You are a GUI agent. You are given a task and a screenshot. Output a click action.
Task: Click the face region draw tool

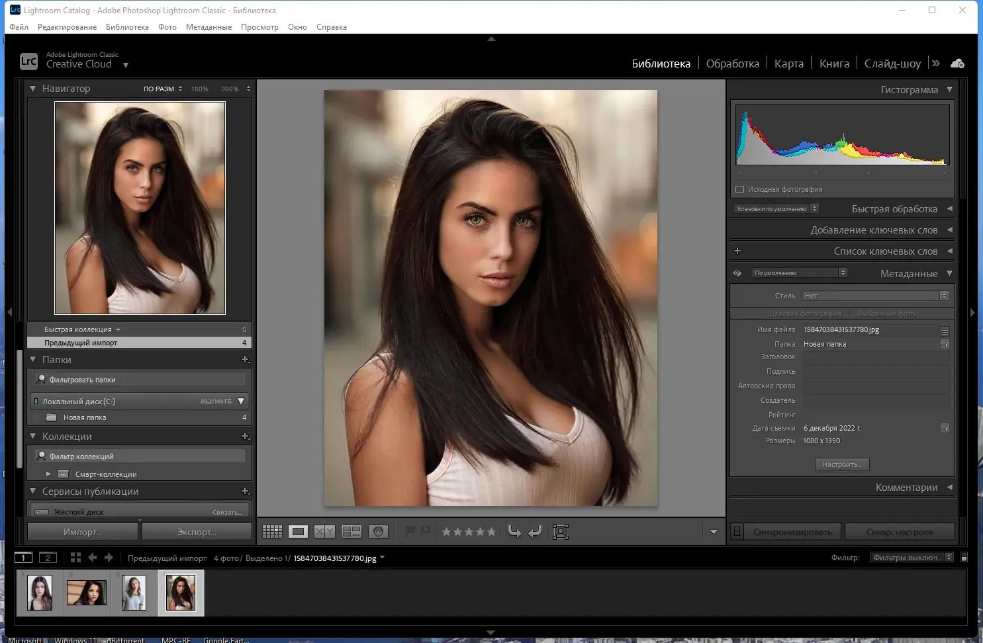click(x=561, y=532)
